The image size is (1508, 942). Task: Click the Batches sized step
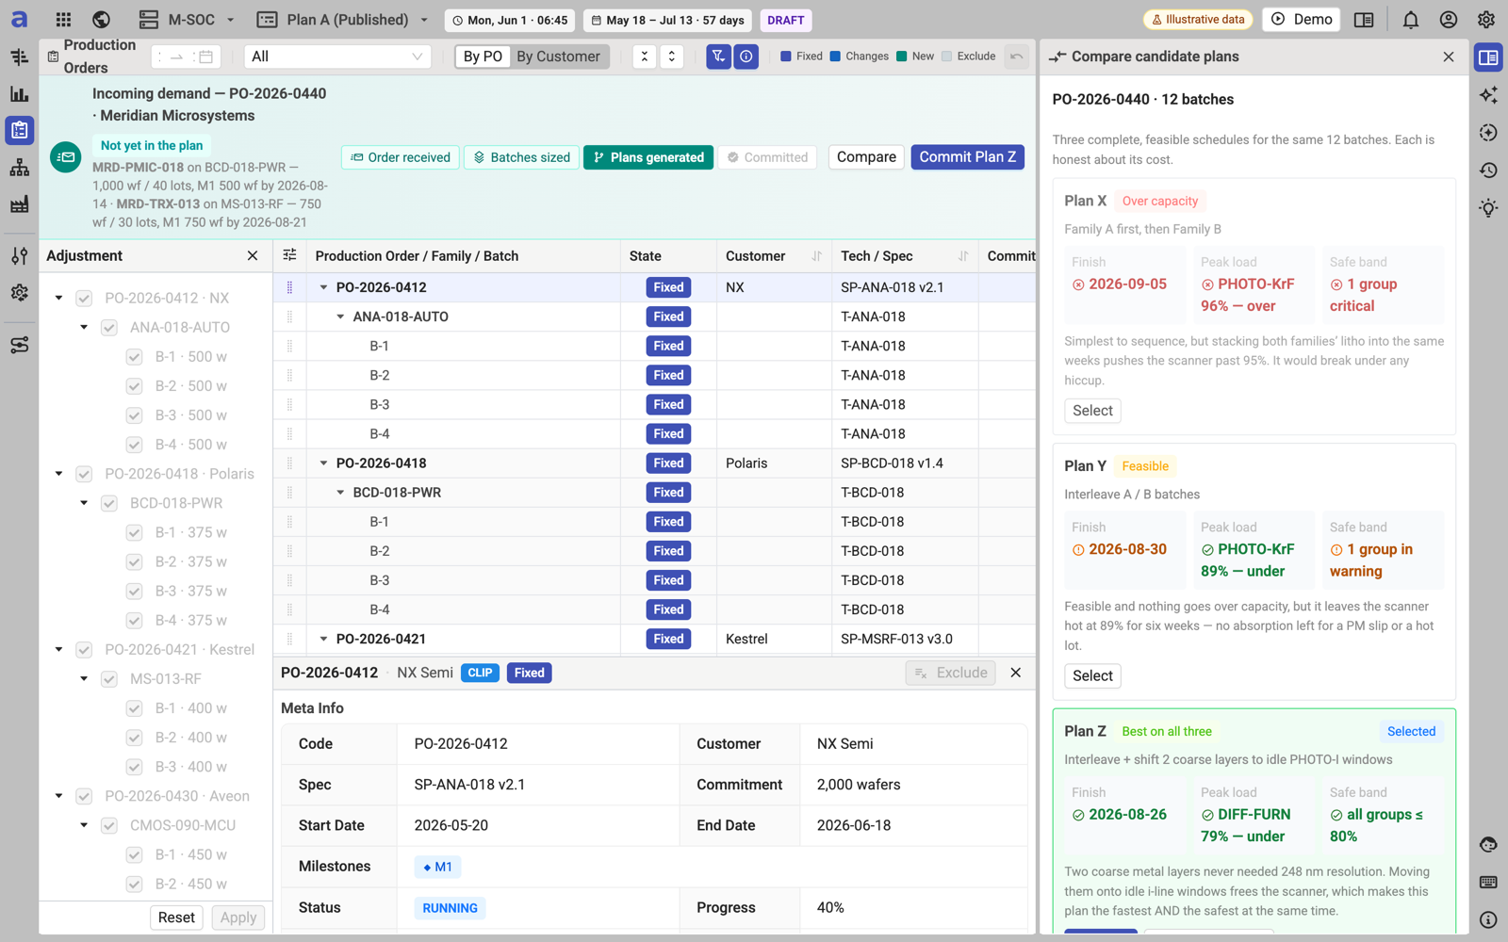click(521, 157)
